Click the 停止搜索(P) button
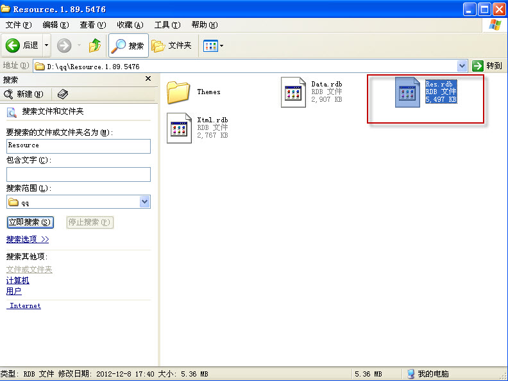Viewport: 508px width, 381px height. click(x=90, y=222)
